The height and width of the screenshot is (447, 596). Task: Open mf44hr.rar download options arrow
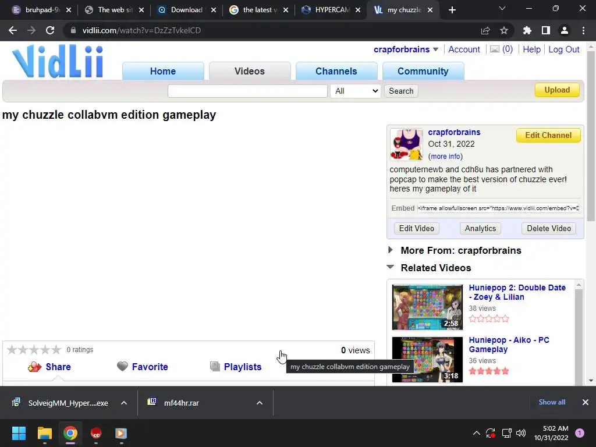[x=260, y=403]
